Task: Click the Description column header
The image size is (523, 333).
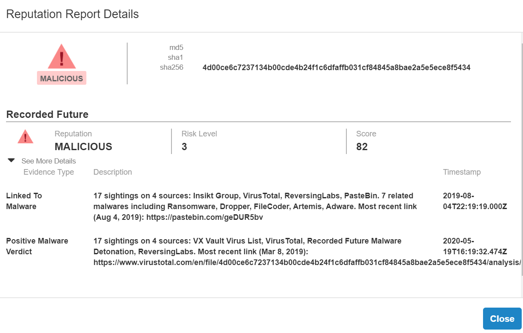Action: click(x=113, y=172)
